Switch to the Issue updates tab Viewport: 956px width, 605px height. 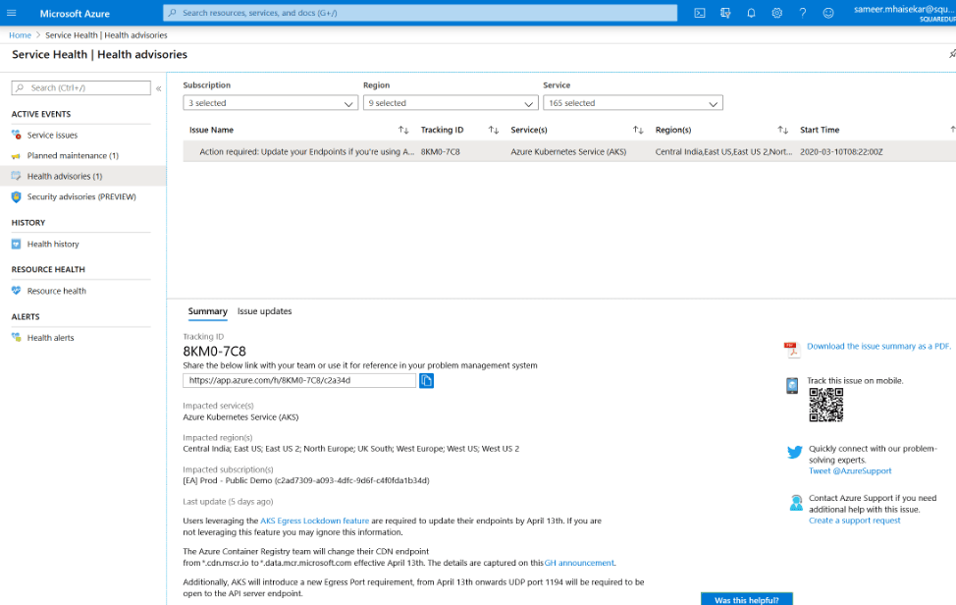point(265,311)
